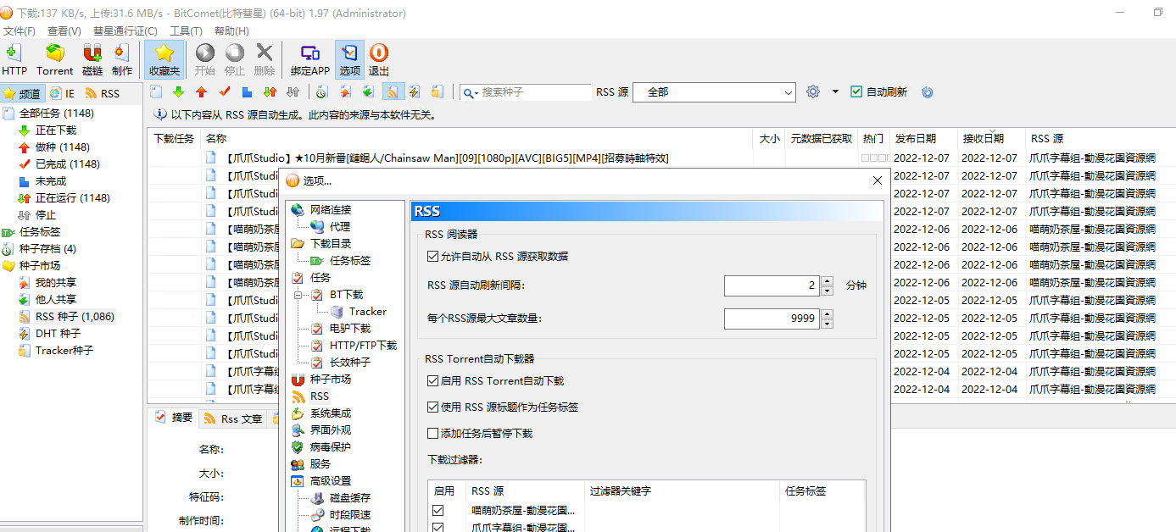Click the 绑定APP toolbar button
This screenshot has height=532, width=1176.
pyautogui.click(x=310, y=60)
